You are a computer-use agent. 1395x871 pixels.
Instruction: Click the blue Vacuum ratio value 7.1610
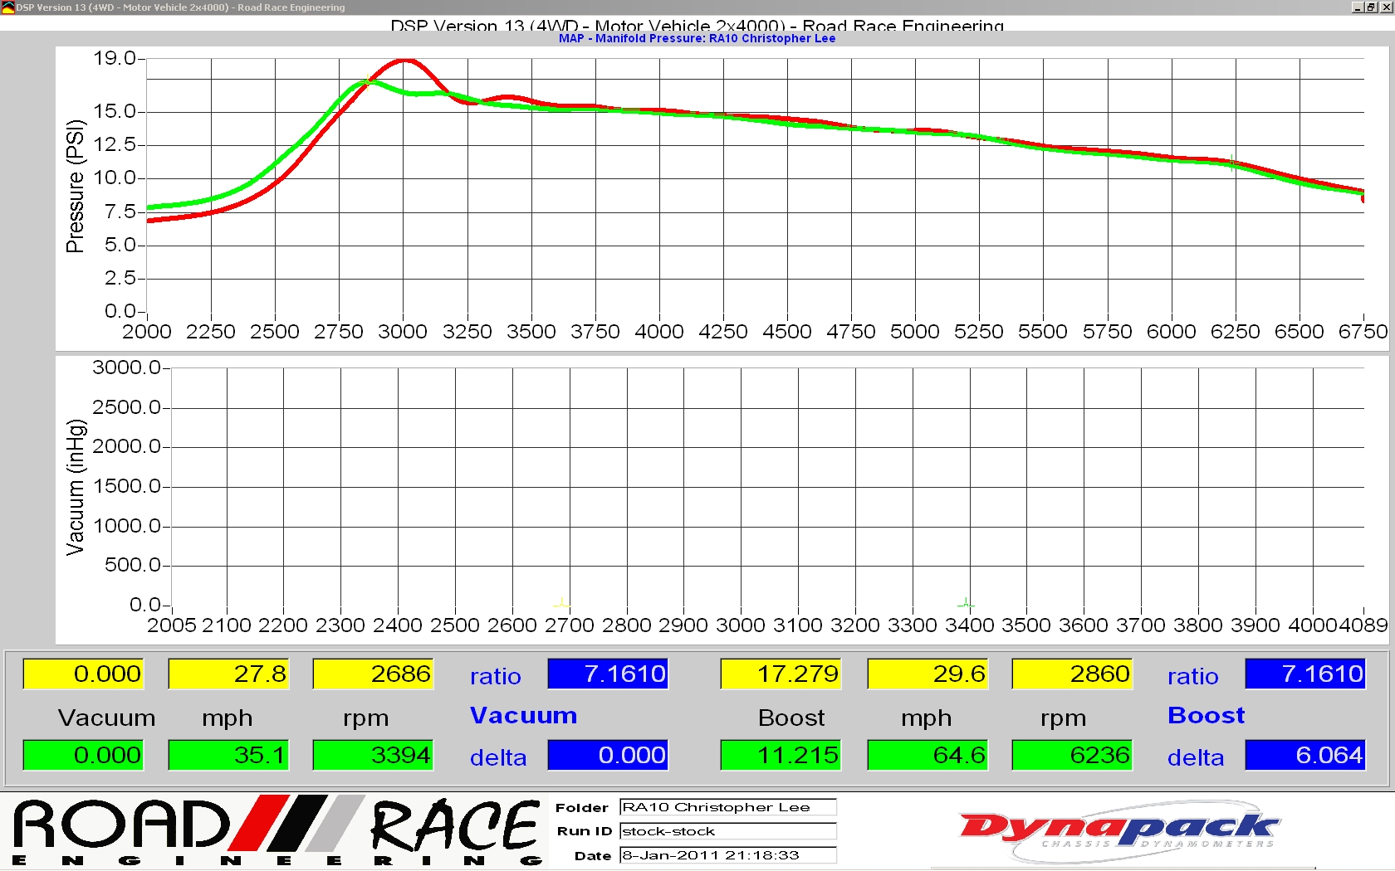[x=608, y=674]
